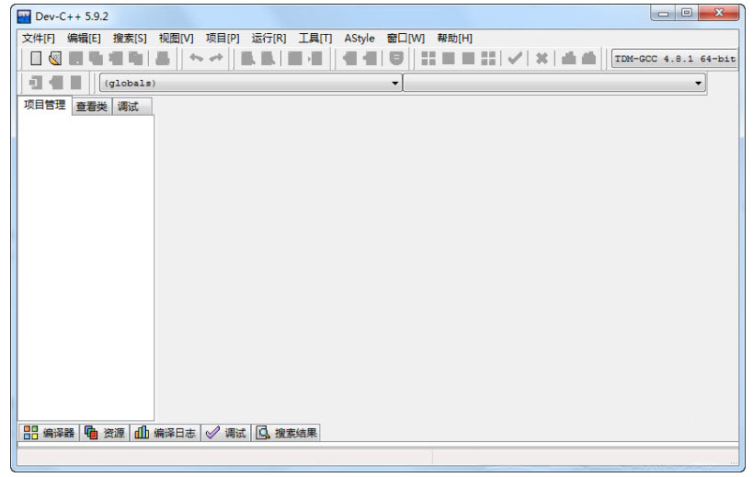The width and height of the screenshot is (753, 477).
Task: Open the 文件[F] menu
Action: pos(39,38)
